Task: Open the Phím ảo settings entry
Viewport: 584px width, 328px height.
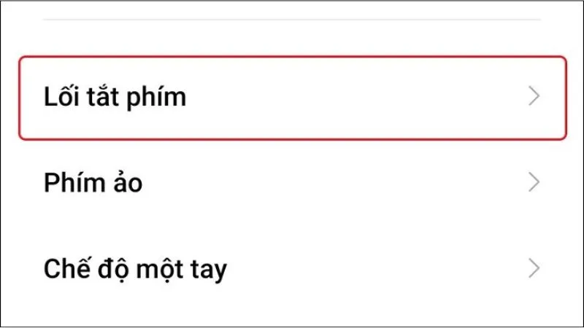Action: click(x=293, y=182)
